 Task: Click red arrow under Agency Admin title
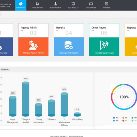(22, 31)
